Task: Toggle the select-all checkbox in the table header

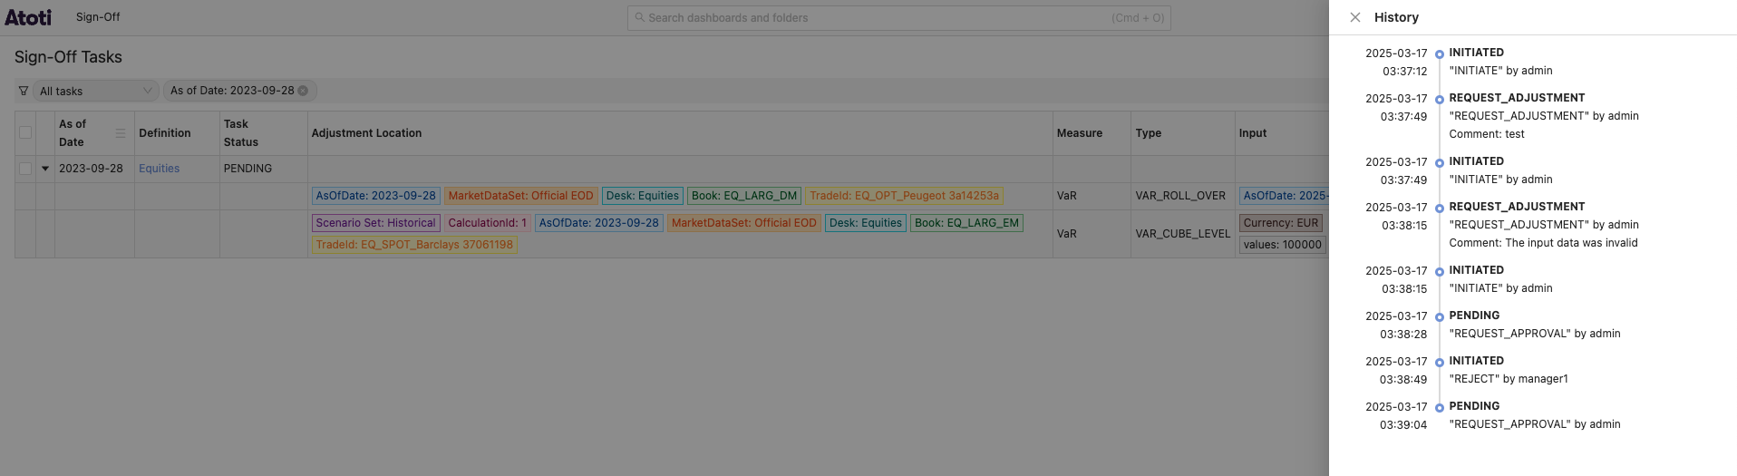Action: click(25, 132)
